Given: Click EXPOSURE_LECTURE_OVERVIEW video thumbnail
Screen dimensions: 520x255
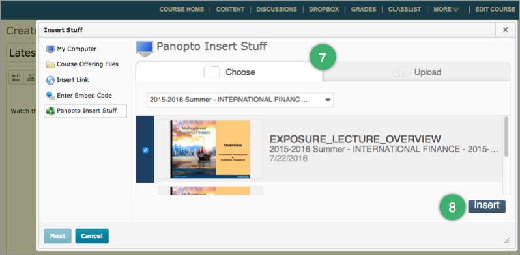Looking at the screenshot, I should click(x=210, y=150).
